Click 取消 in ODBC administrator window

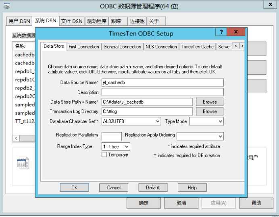pyautogui.click(x=181, y=203)
